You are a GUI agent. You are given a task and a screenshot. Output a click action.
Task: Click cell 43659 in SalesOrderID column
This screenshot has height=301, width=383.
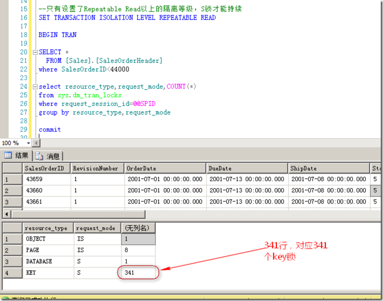coord(47,179)
